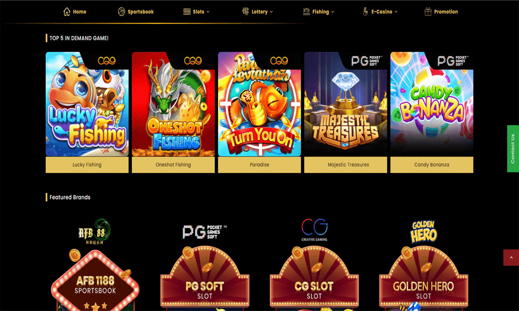
Task: Click the Promotion gift box icon
Action: pyautogui.click(x=428, y=12)
